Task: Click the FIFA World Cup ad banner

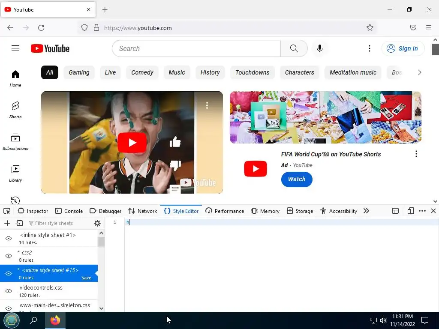Action: (x=326, y=117)
